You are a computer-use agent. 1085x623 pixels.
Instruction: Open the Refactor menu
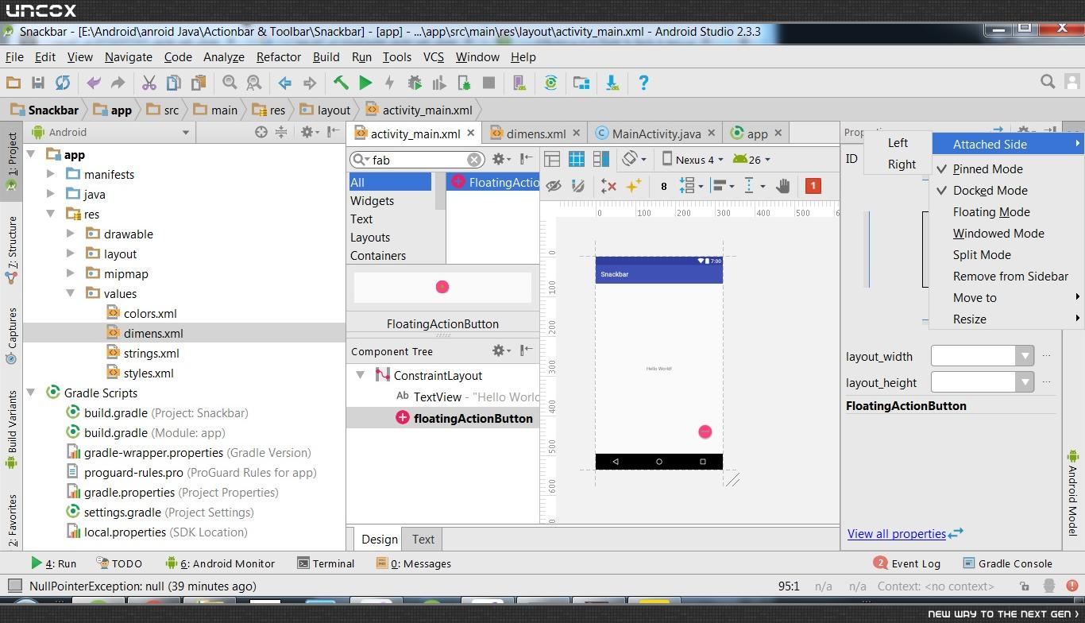[278, 57]
